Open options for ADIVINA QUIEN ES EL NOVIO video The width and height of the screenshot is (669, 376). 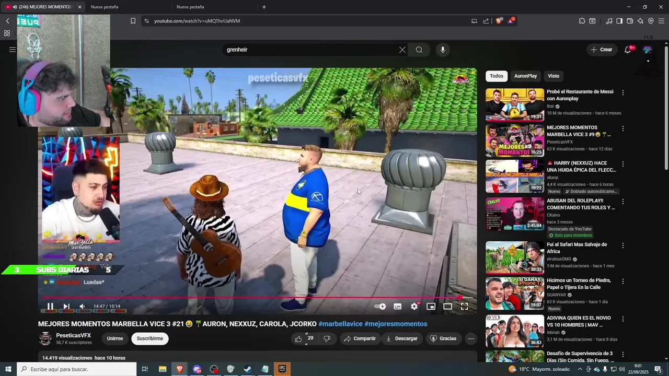click(x=622, y=319)
